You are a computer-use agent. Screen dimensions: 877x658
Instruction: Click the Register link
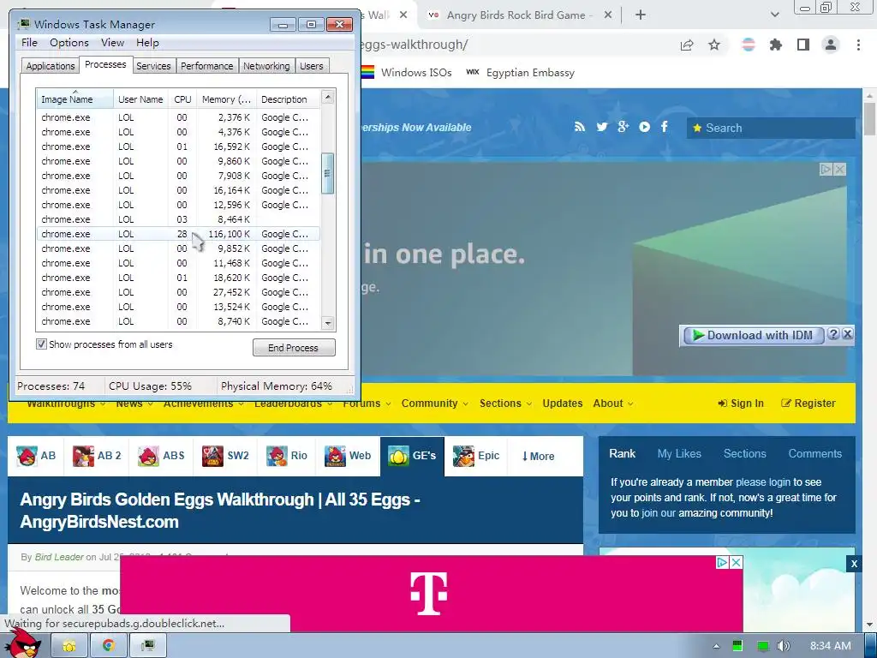pos(808,404)
